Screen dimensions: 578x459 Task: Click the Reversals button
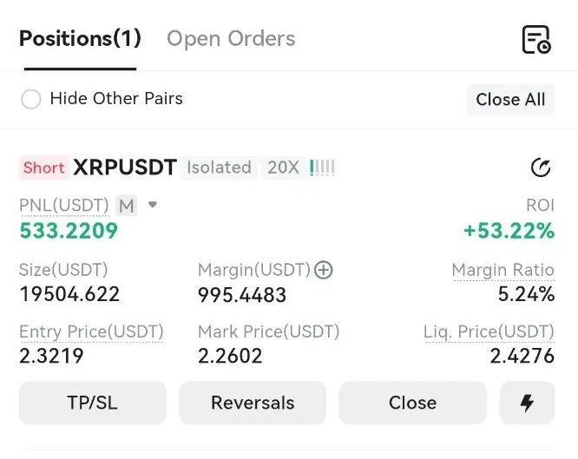tap(253, 403)
